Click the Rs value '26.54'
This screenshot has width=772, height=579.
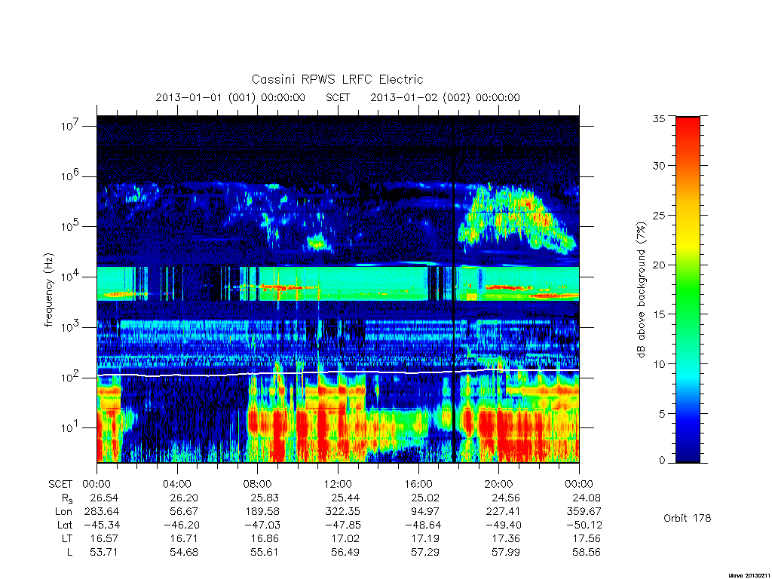(104, 498)
